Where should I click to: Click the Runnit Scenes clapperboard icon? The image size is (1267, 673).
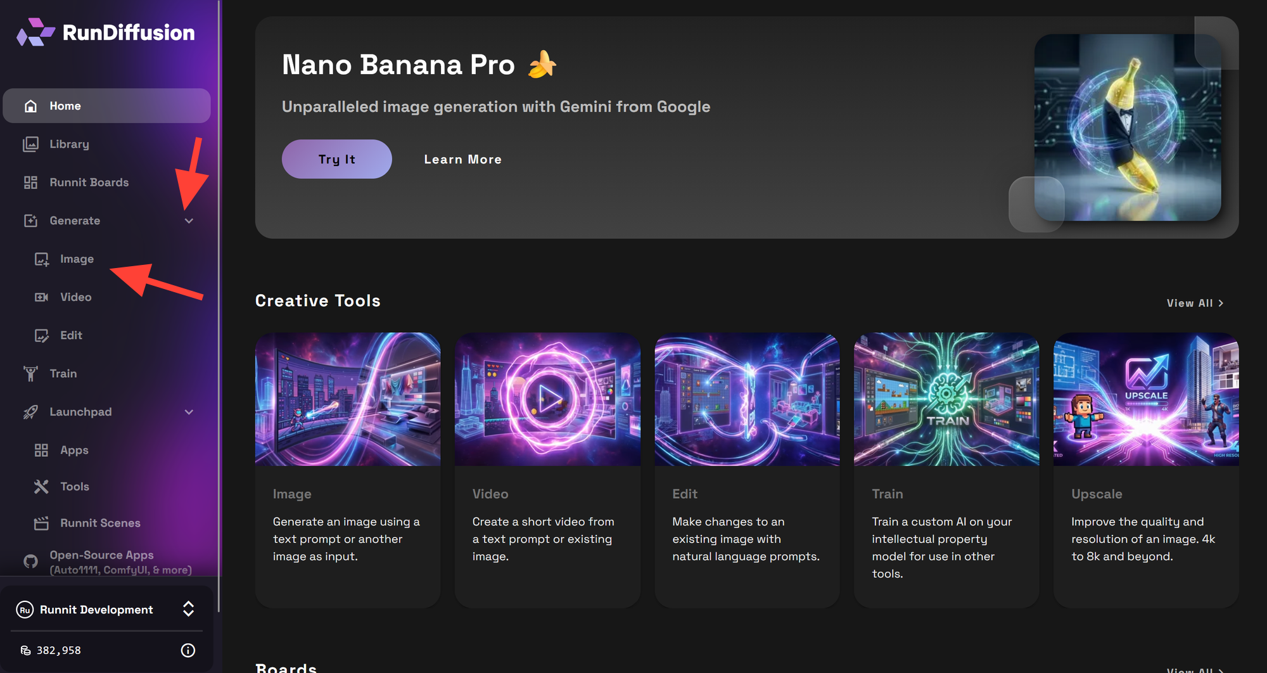pyautogui.click(x=41, y=523)
